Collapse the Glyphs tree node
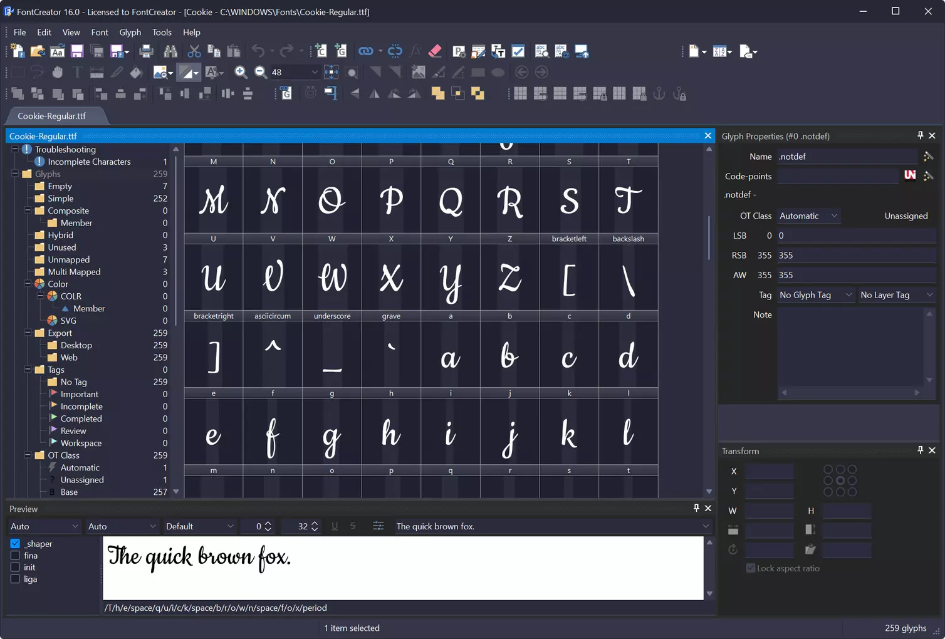This screenshot has width=945, height=639. click(x=15, y=174)
